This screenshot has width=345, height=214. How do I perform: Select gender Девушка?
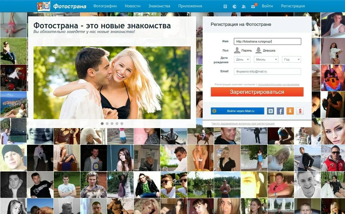265,50
